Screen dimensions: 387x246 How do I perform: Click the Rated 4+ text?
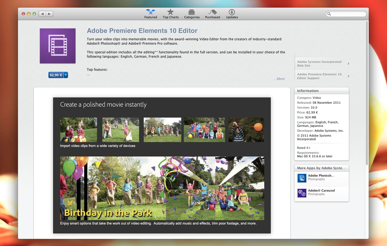tap(304, 148)
